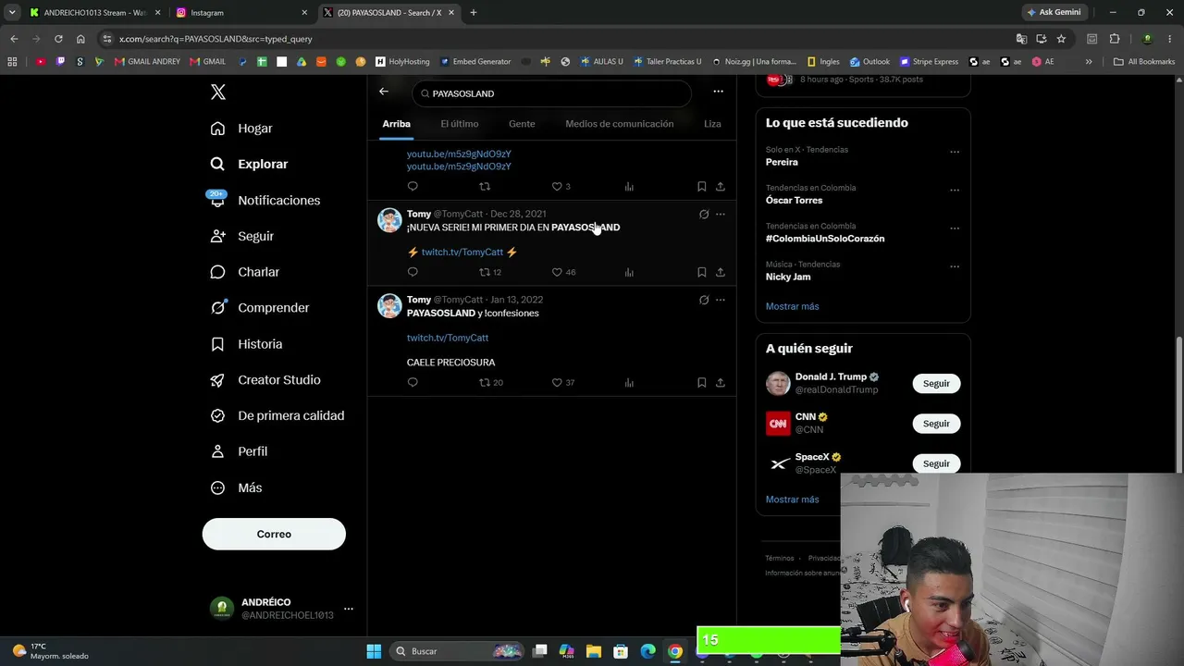The height and width of the screenshot is (666, 1184).
Task: Open options for the Óscar Torres trend
Action: (x=955, y=190)
